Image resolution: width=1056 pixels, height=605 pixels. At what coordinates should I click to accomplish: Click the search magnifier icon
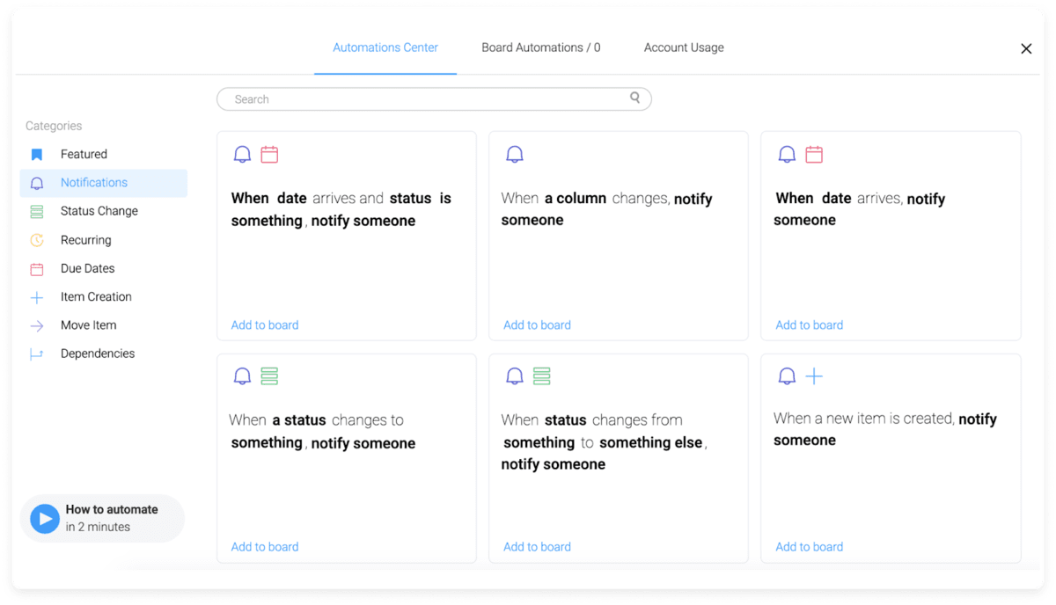[x=634, y=98]
